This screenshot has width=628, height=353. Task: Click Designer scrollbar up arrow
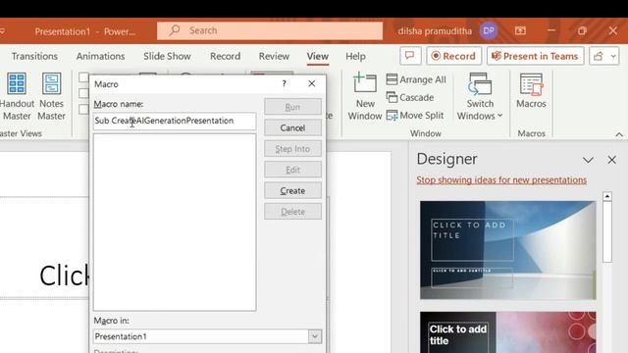pyautogui.click(x=607, y=196)
